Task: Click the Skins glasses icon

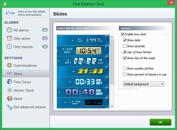Action: point(9,73)
